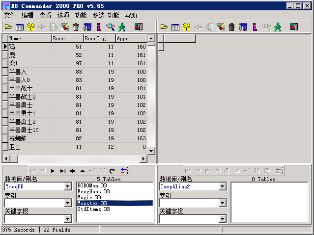Select row cell 半兽勇士10
The image size is (314, 235).
[x=30, y=130]
